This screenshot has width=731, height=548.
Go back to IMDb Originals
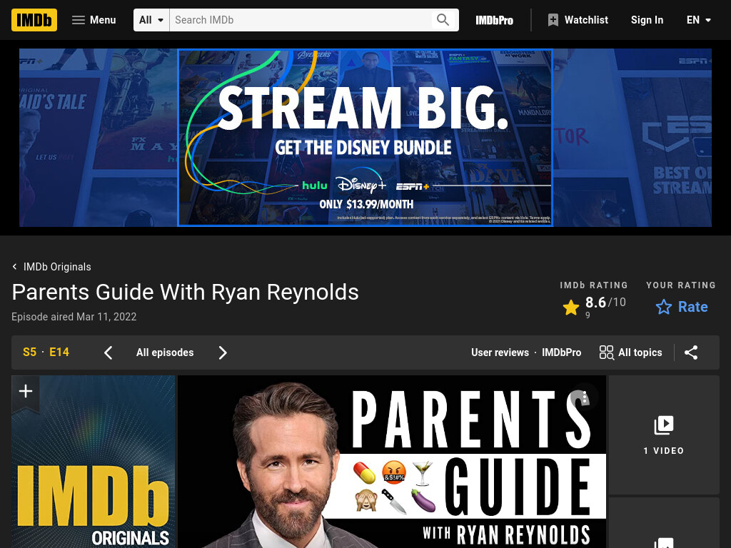click(x=51, y=267)
